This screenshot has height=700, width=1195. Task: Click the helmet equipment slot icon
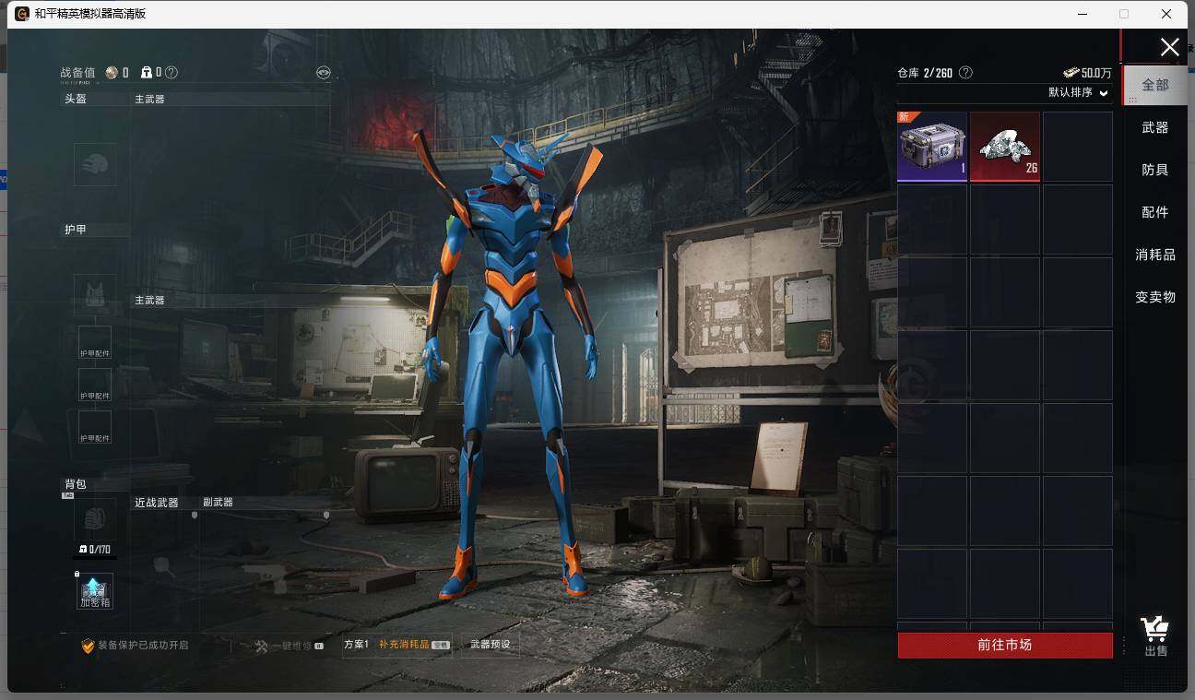point(95,164)
